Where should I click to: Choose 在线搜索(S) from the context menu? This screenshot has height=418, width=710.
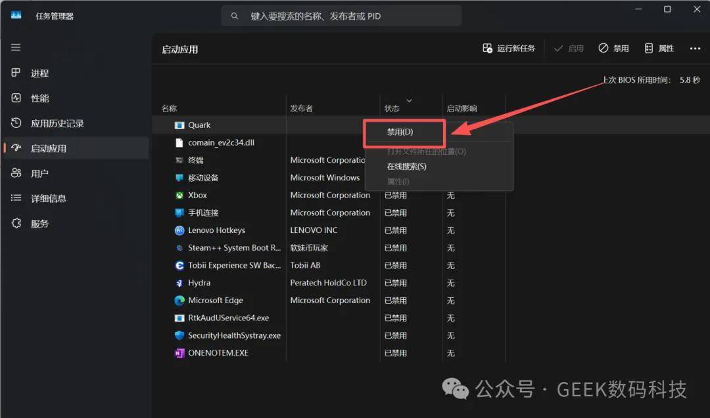(x=406, y=167)
